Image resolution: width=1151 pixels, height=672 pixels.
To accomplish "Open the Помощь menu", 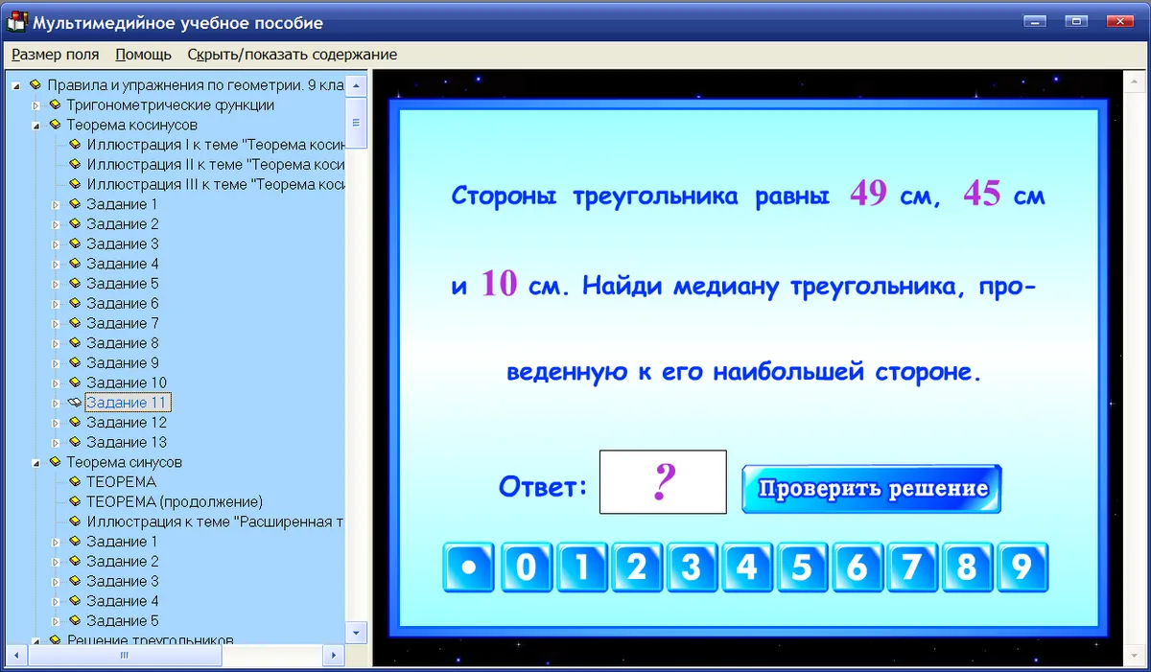I will 143,55.
